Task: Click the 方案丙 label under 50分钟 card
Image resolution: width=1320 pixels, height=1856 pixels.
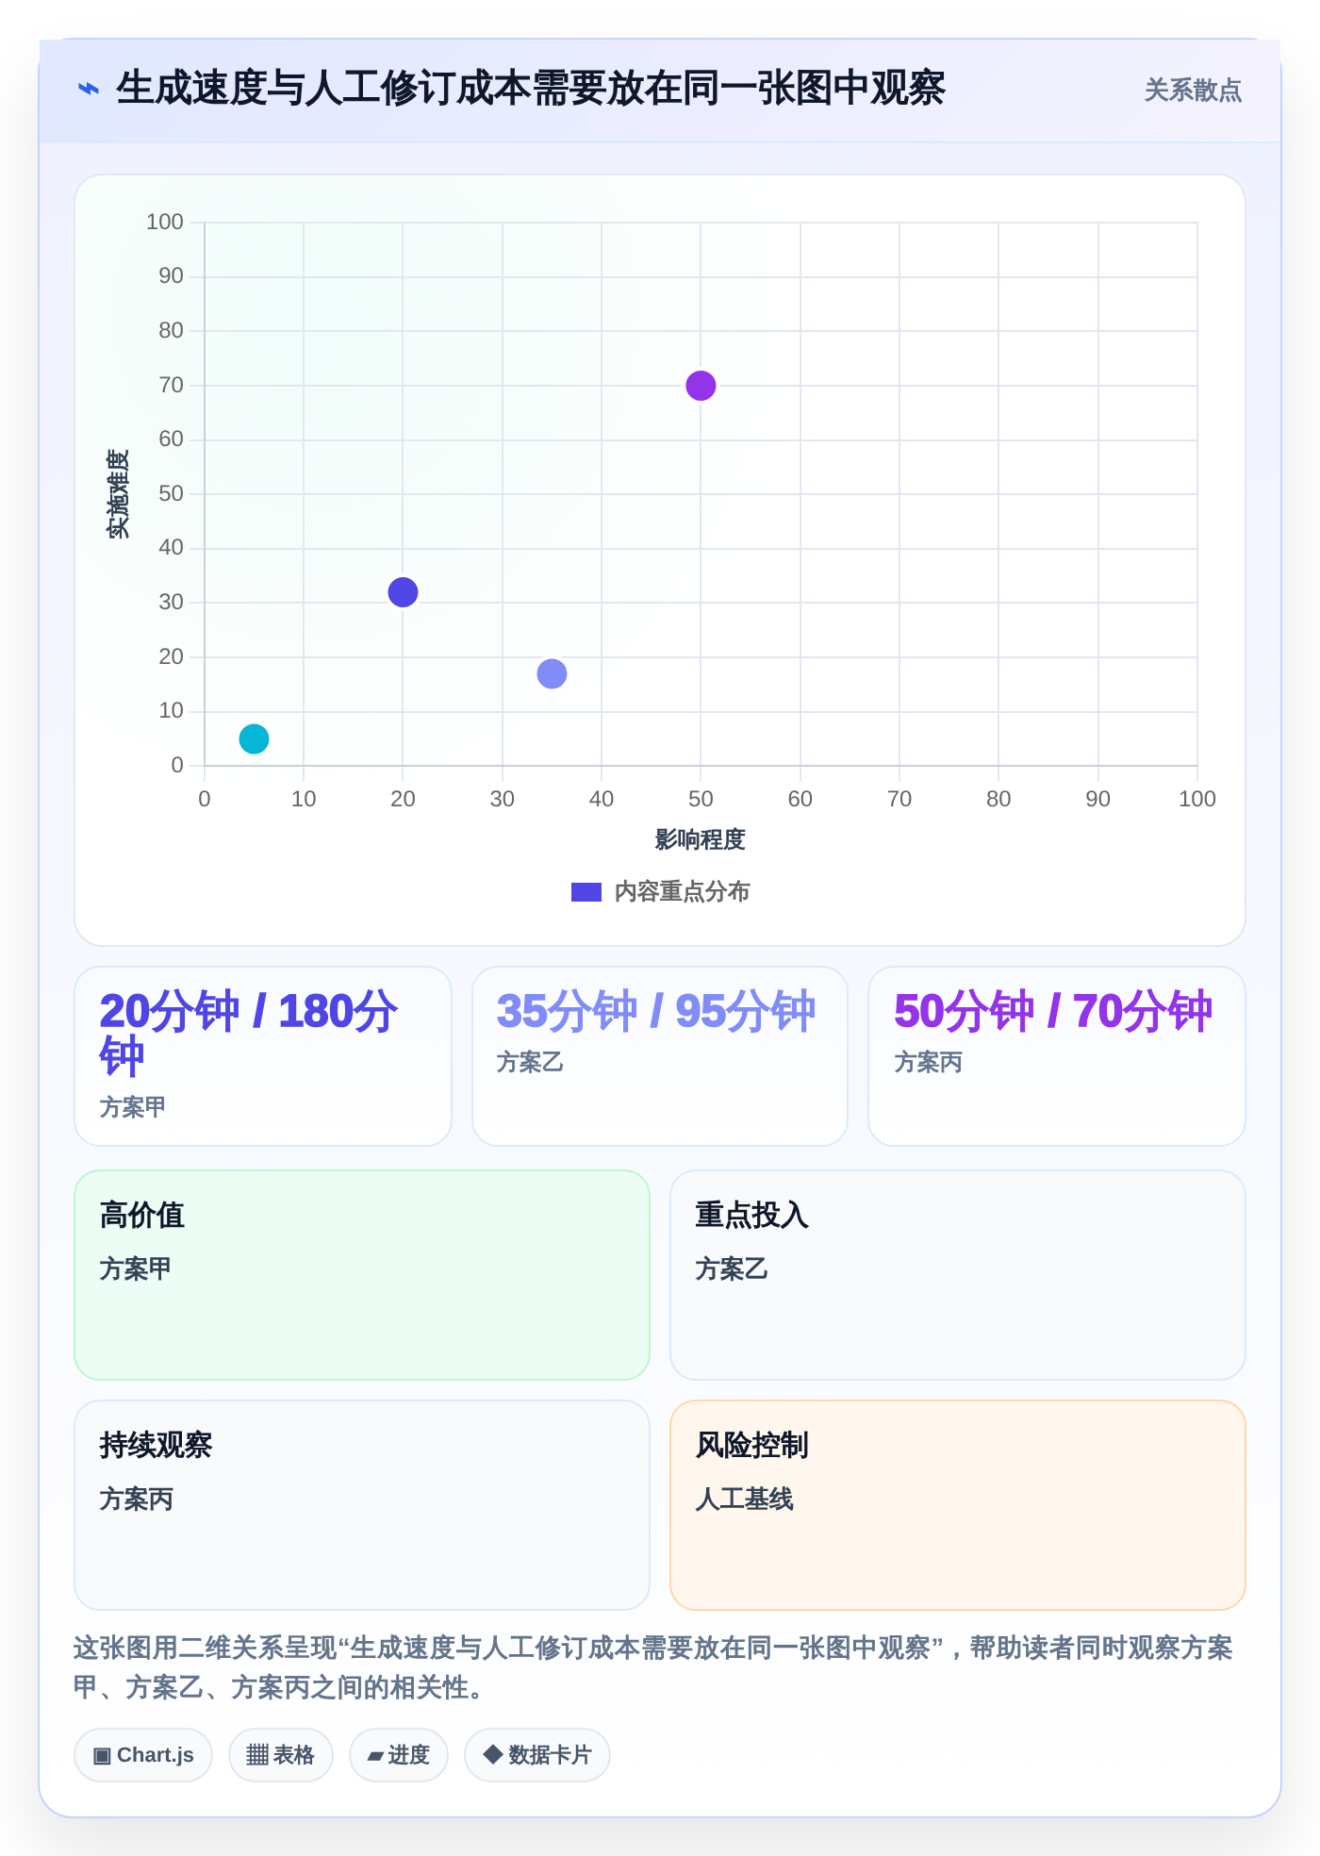Action: [x=928, y=1063]
